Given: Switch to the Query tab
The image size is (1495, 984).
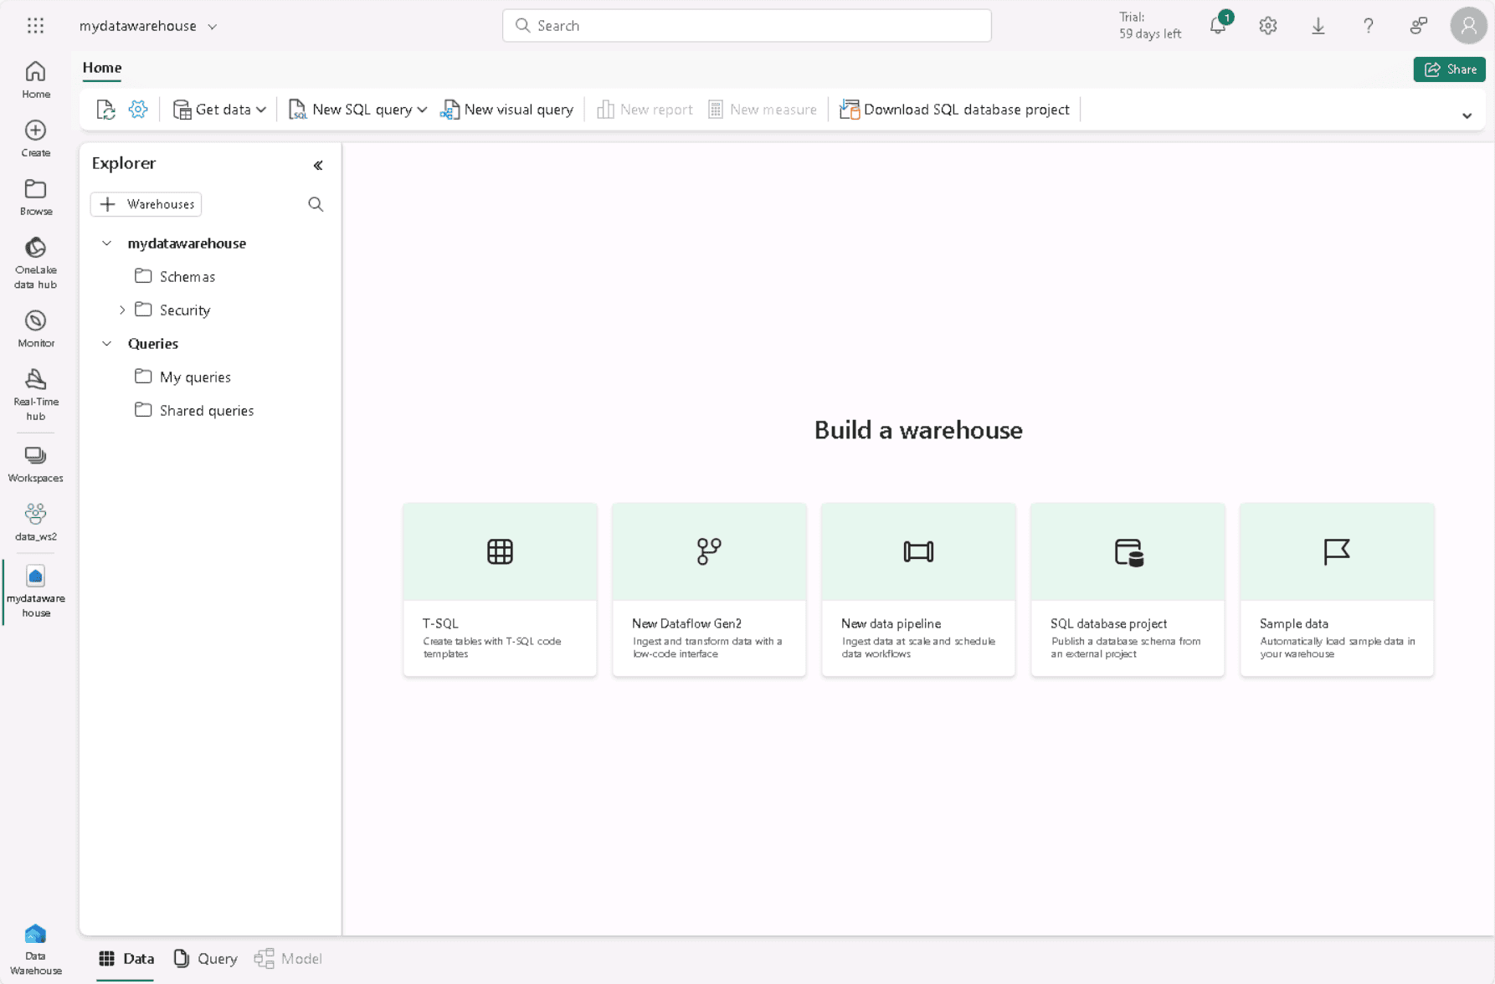Looking at the screenshot, I should coord(206,959).
